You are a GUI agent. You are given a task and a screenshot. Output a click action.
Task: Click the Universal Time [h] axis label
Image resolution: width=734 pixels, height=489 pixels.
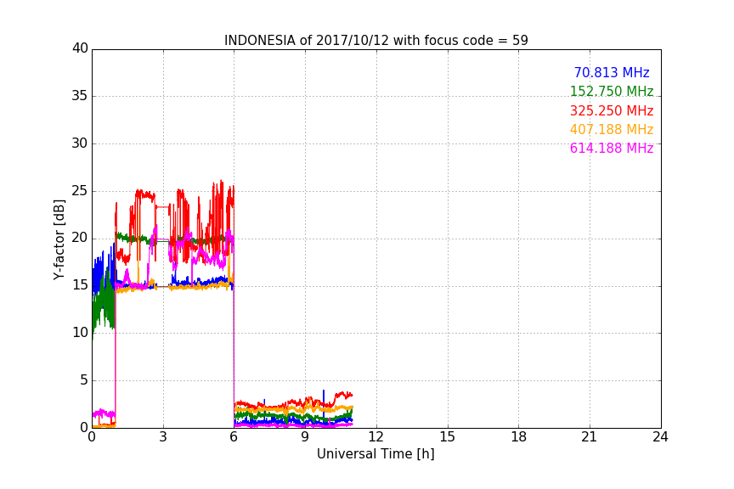click(375, 454)
